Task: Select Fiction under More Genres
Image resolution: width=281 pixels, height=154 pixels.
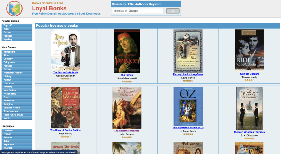Action: point(17,69)
